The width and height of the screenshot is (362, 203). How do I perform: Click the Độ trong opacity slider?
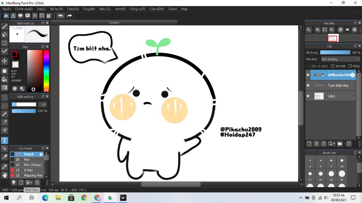[x=335, y=53]
